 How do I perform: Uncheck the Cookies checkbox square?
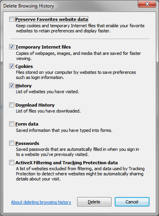11,66
